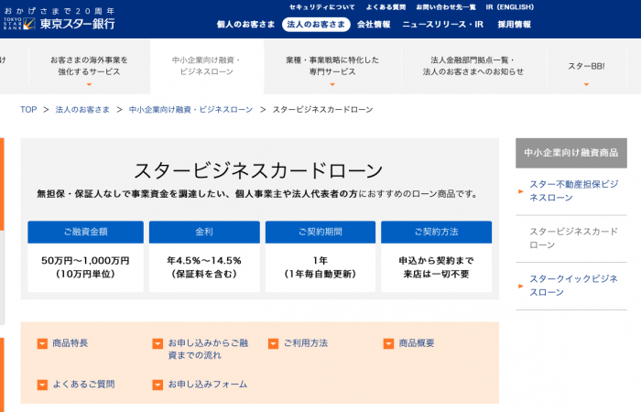Click the 金利 card header

click(204, 232)
